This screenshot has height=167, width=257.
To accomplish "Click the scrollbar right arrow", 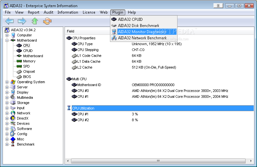I will point(251,161).
